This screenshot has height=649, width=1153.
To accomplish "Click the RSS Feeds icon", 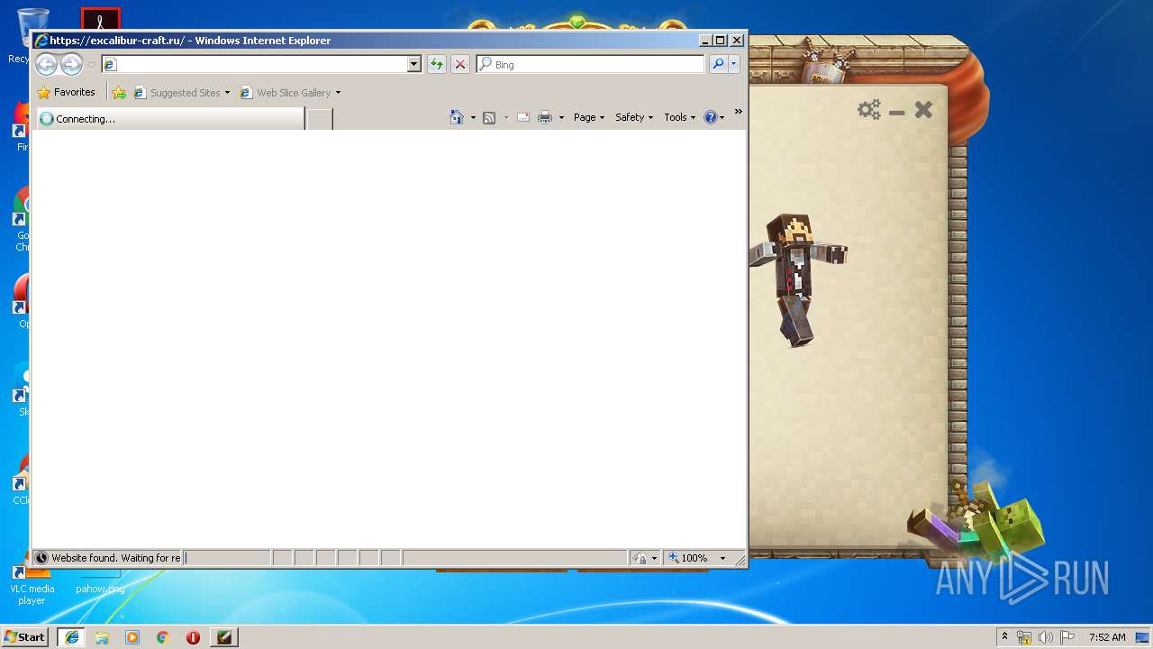I will pos(489,117).
